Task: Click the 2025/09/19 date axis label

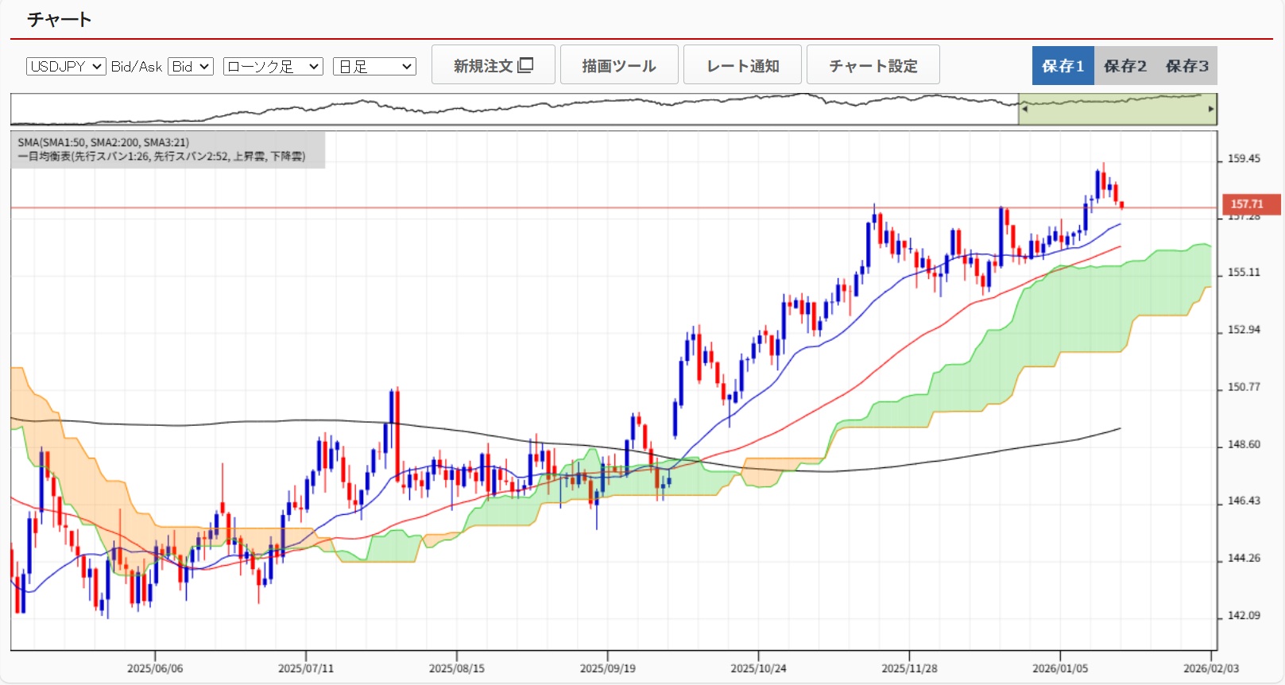Action: click(x=607, y=668)
